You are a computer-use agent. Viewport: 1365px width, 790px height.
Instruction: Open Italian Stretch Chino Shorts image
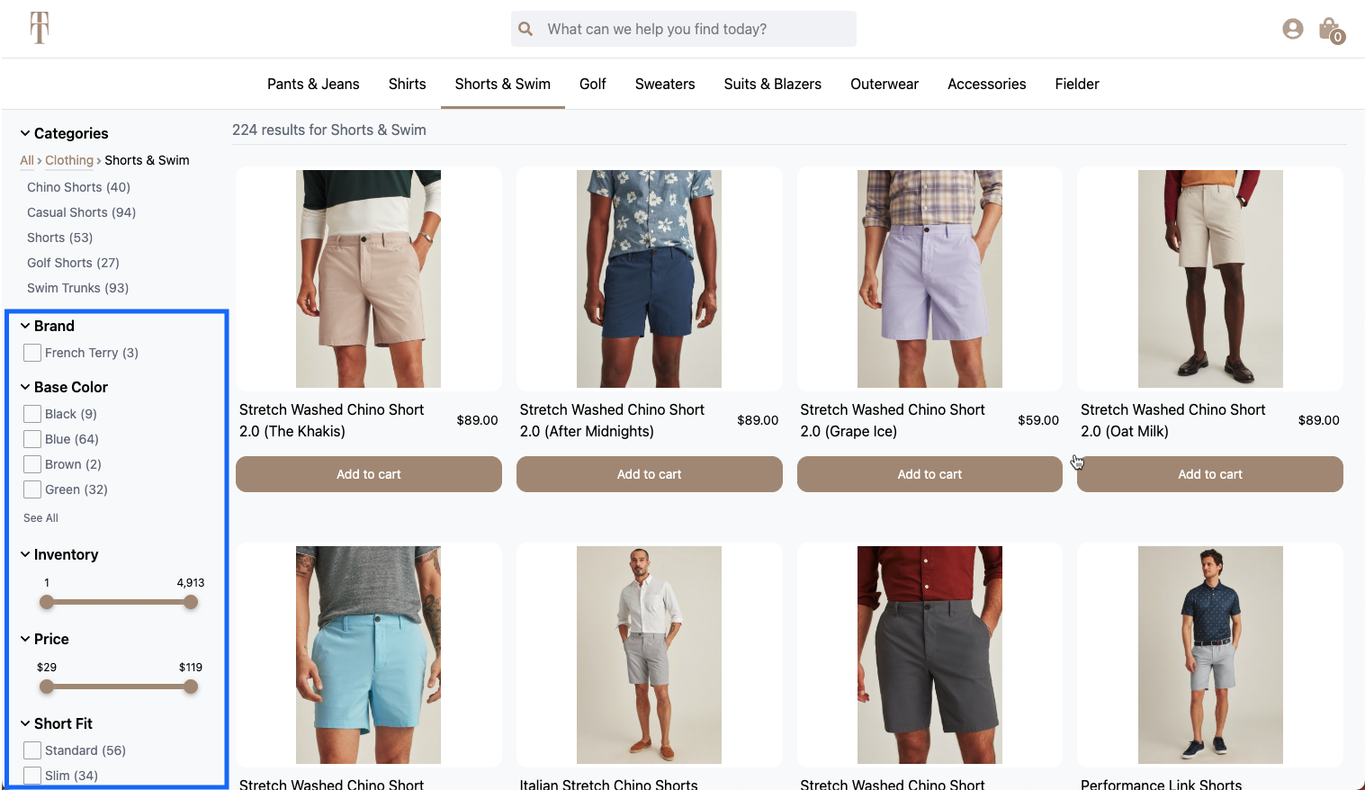point(650,655)
